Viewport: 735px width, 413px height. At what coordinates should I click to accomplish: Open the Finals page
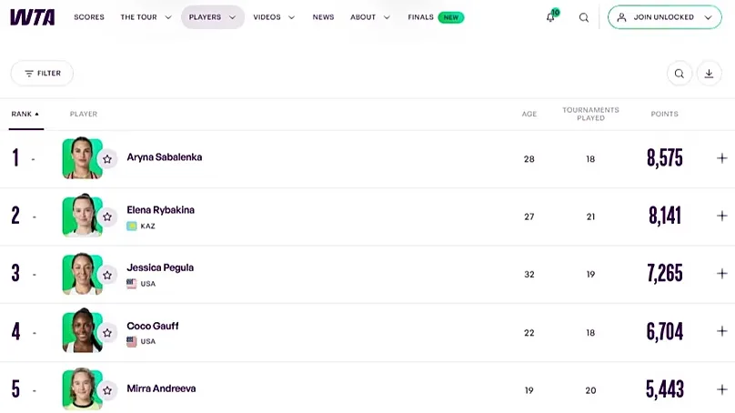pos(420,17)
